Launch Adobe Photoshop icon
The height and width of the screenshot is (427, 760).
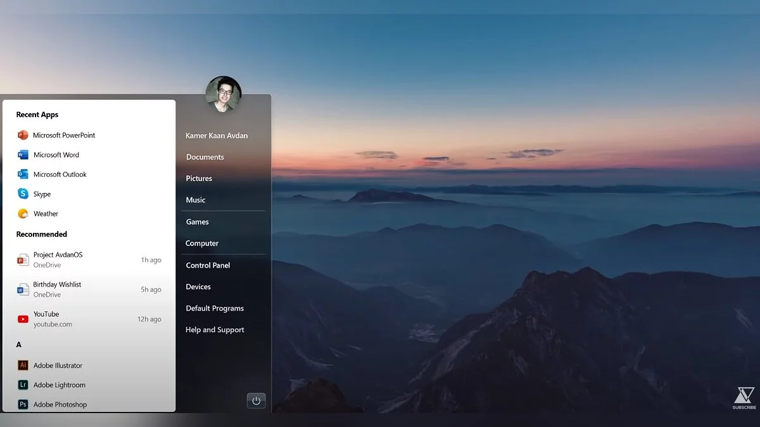tap(23, 404)
